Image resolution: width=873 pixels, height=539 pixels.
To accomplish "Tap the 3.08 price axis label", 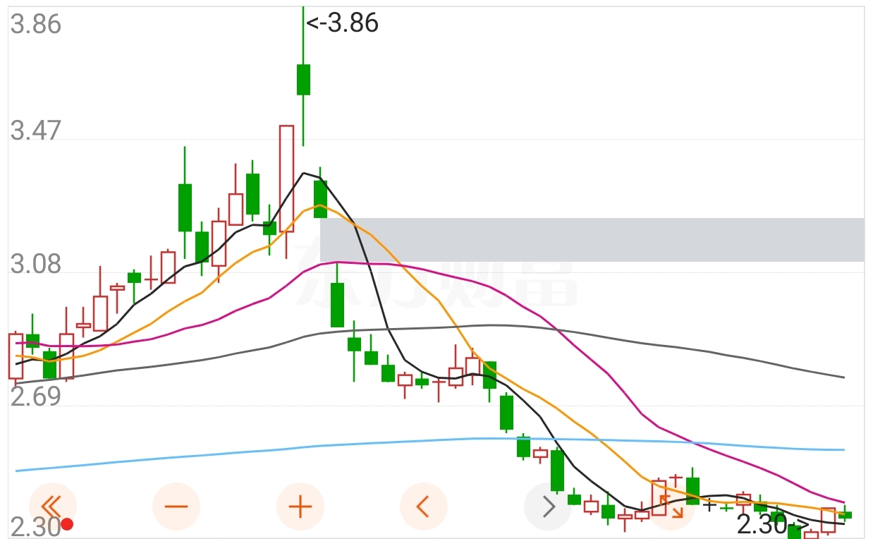I will pos(36,265).
